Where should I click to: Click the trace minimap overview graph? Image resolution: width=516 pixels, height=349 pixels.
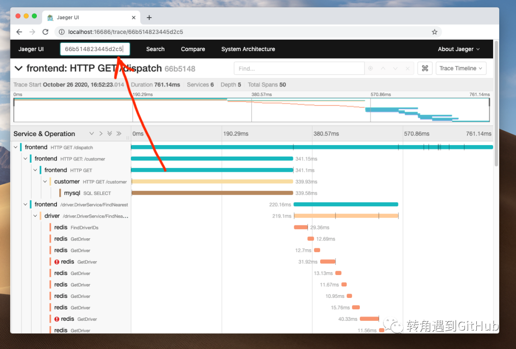(x=251, y=110)
